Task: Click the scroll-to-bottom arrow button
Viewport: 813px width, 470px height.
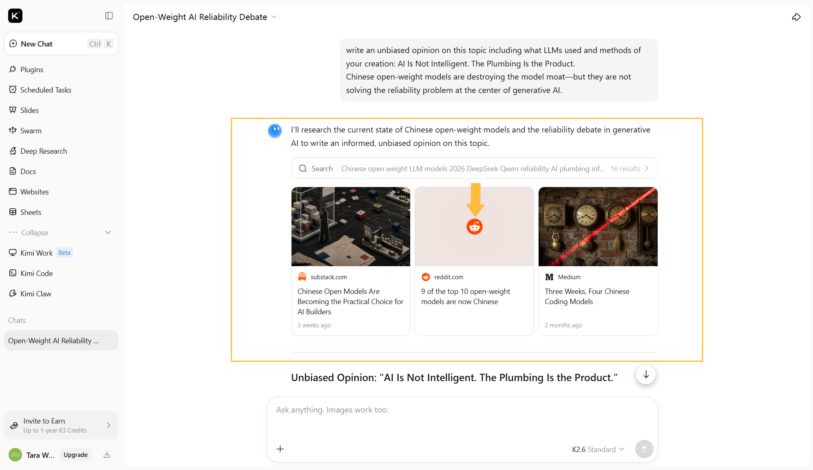Action: pyautogui.click(x=646, y=375)
